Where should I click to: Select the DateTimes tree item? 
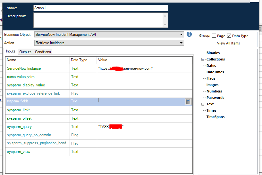click(x=215, y=72)
